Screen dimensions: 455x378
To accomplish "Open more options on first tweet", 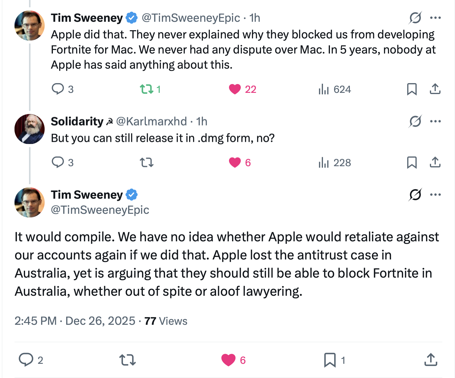I will pyautogui.click(x=435, y=18).
